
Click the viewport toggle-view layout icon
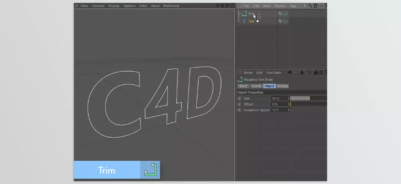(232, 5)
